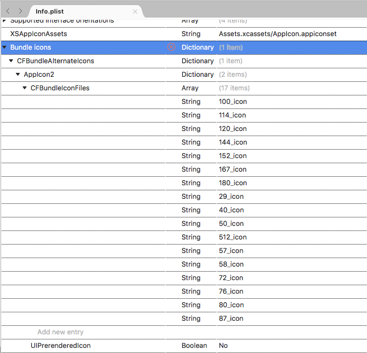
Task: Click the 87_icon value
Action: 231,319
